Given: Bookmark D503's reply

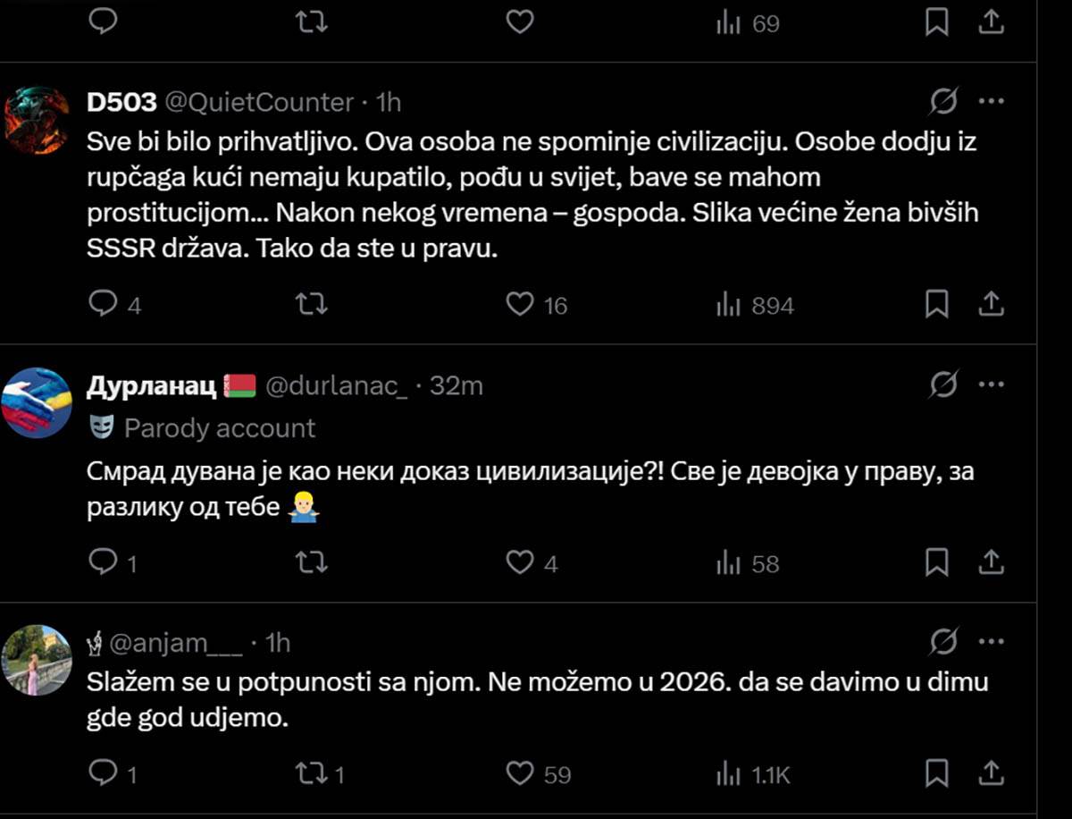Looking at the screenshot, I should click(937, 305).
